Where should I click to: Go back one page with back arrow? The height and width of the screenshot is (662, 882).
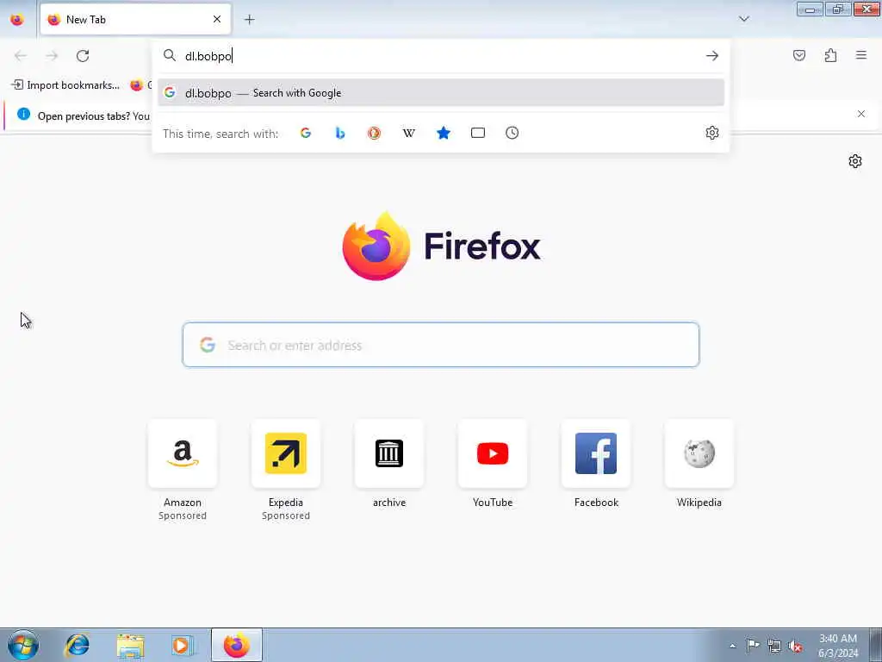[21, 56]
